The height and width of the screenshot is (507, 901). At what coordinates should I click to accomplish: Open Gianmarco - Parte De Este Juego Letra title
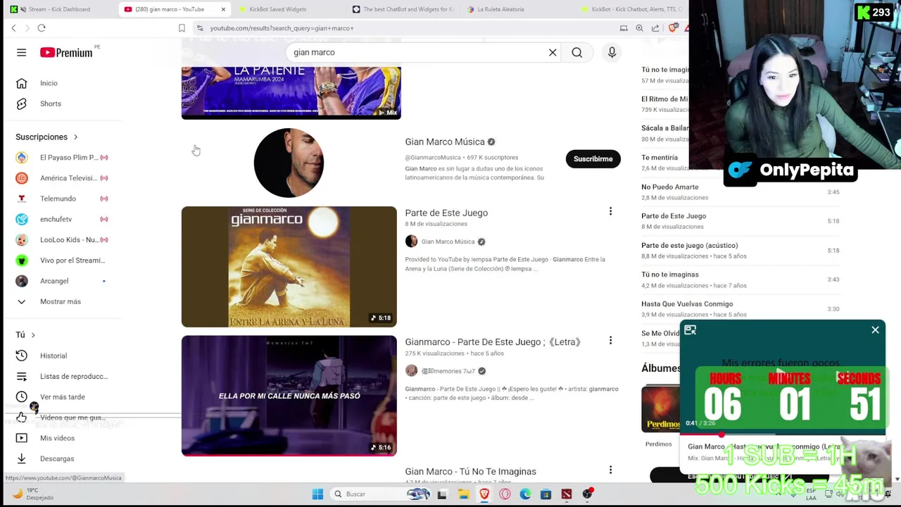[x=493, y=342]
